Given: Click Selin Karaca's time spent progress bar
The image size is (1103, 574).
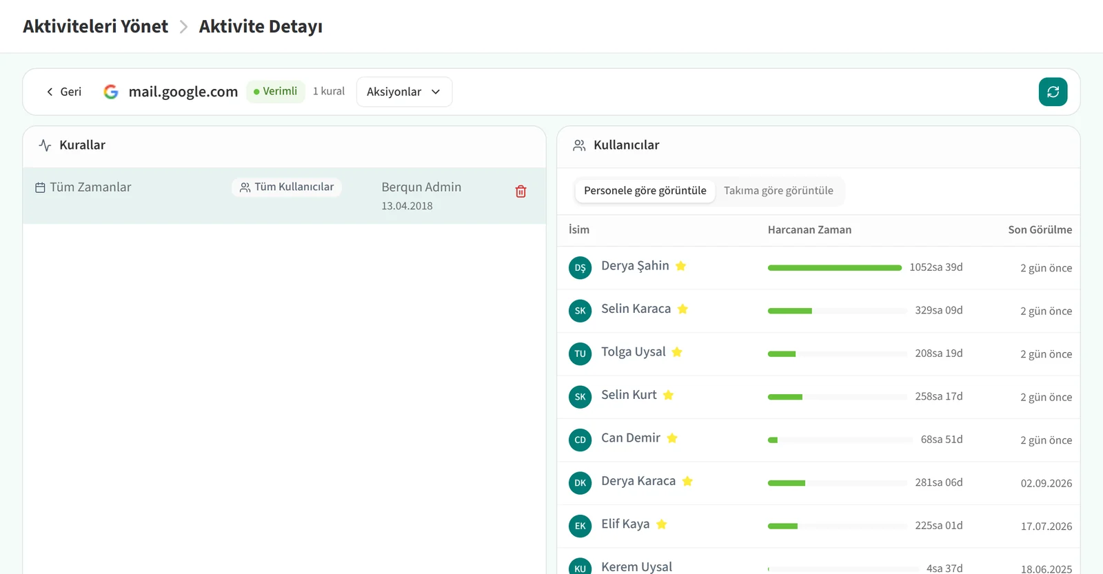Looking at the screenshot, I should point(838,311).
